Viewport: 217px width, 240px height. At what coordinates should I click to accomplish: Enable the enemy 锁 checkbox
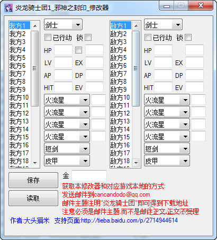coord(188,38)
